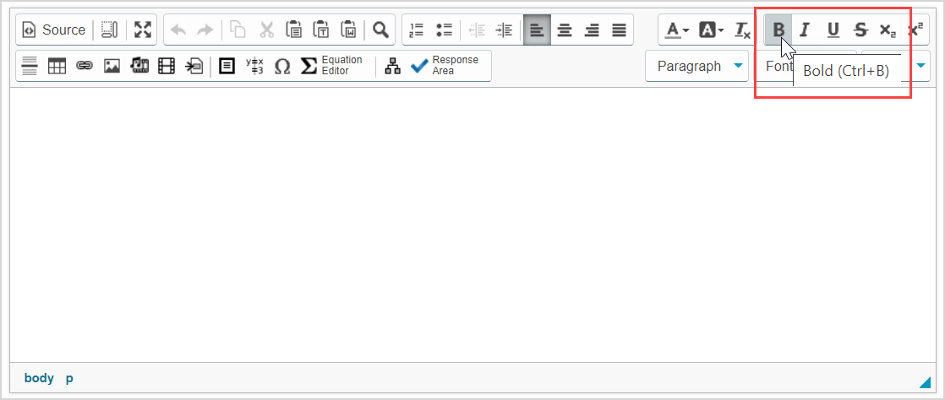
Task: Toggle Bold formatting
Action: (778, 30)
